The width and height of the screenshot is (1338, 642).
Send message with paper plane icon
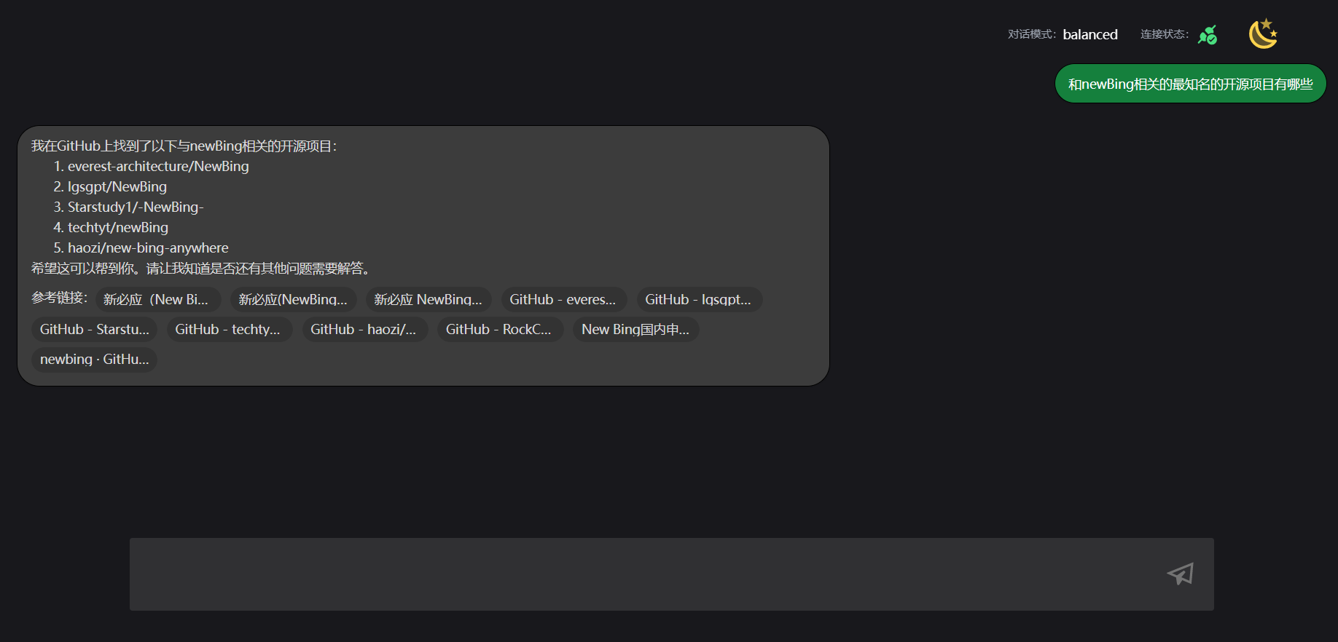[1180, 574]
